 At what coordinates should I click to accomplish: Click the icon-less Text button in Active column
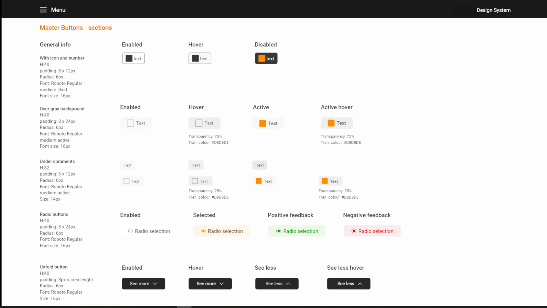coord(260,165)
